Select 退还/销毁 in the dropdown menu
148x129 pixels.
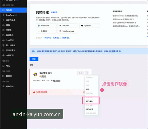pyautogui.click(x=90, y=109)
